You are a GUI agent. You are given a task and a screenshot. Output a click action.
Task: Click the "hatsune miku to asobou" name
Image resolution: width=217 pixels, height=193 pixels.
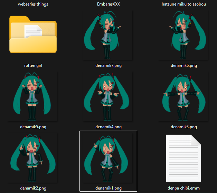[x=184, y=4]
